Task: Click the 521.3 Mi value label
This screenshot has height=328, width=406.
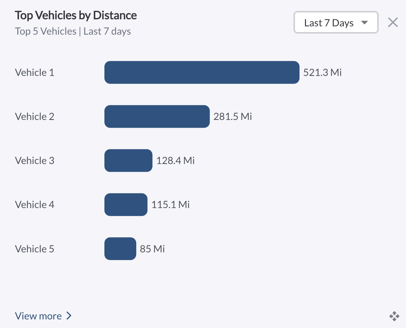Action: 322,73
